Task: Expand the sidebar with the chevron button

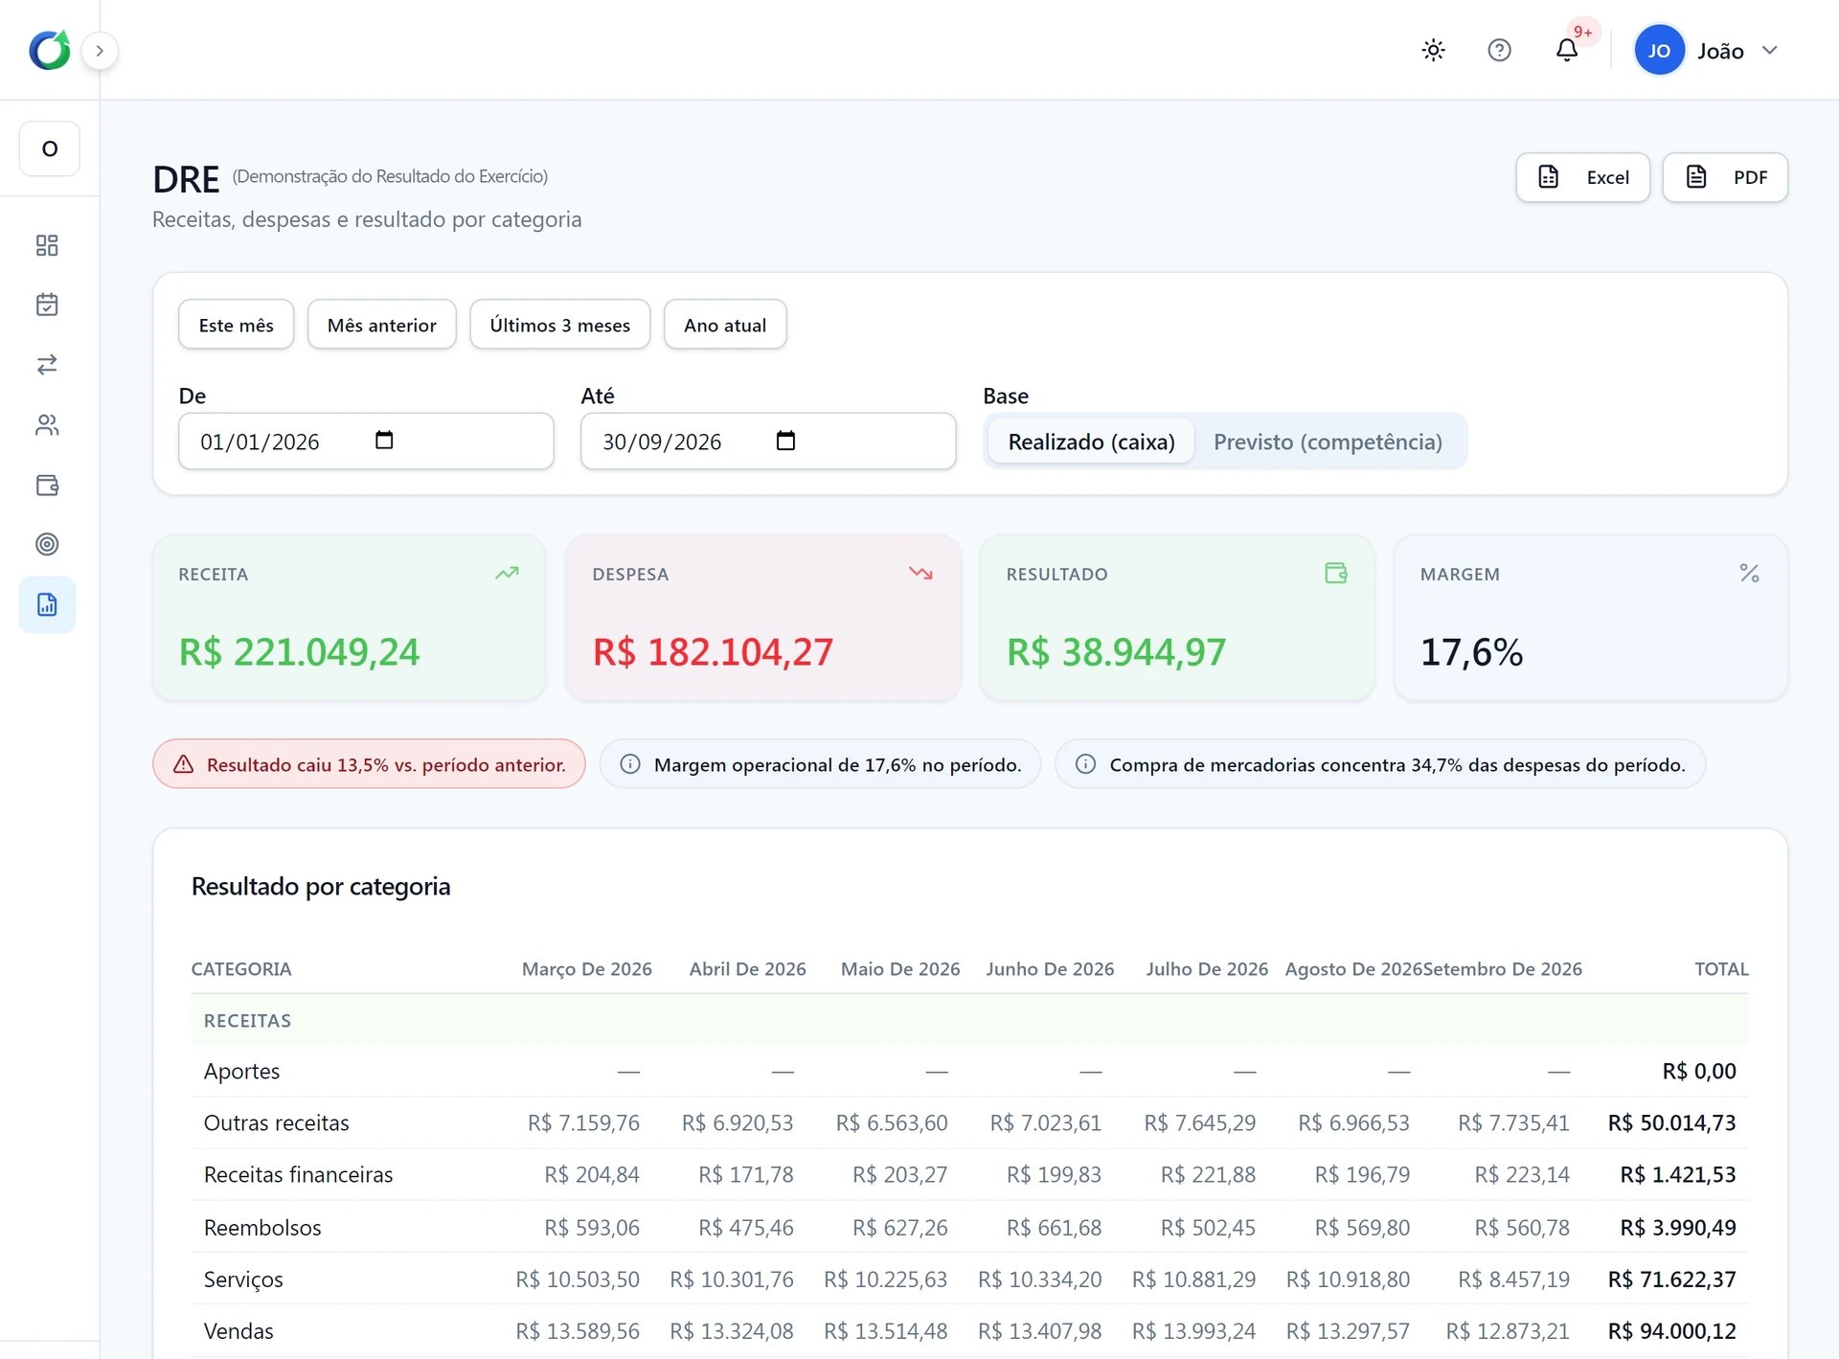Action: [100, 51]
